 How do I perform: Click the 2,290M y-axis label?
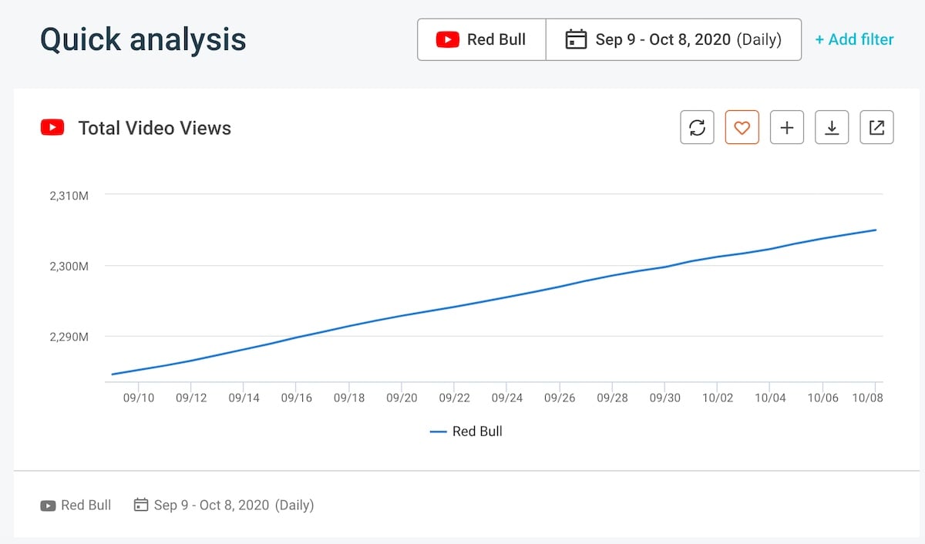click(x=69, y=337)
